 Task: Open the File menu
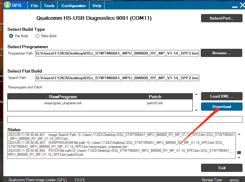tap(35, 5)
